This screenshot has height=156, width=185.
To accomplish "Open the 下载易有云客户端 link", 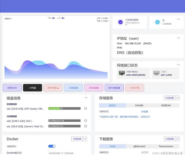I will point(125,117).
